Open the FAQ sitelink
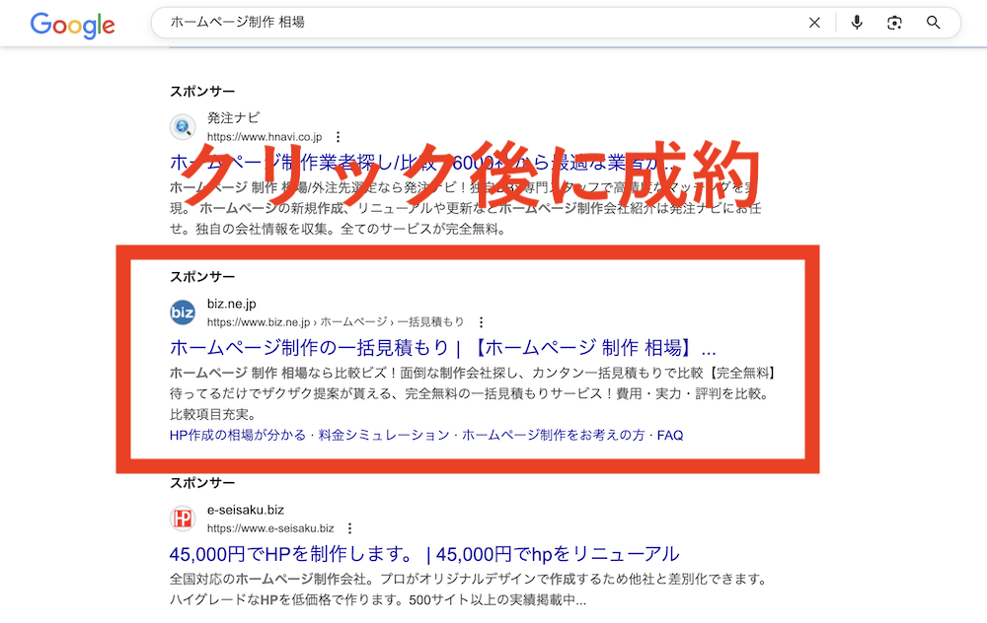The image size is (987, 623). tap(670, 435)
